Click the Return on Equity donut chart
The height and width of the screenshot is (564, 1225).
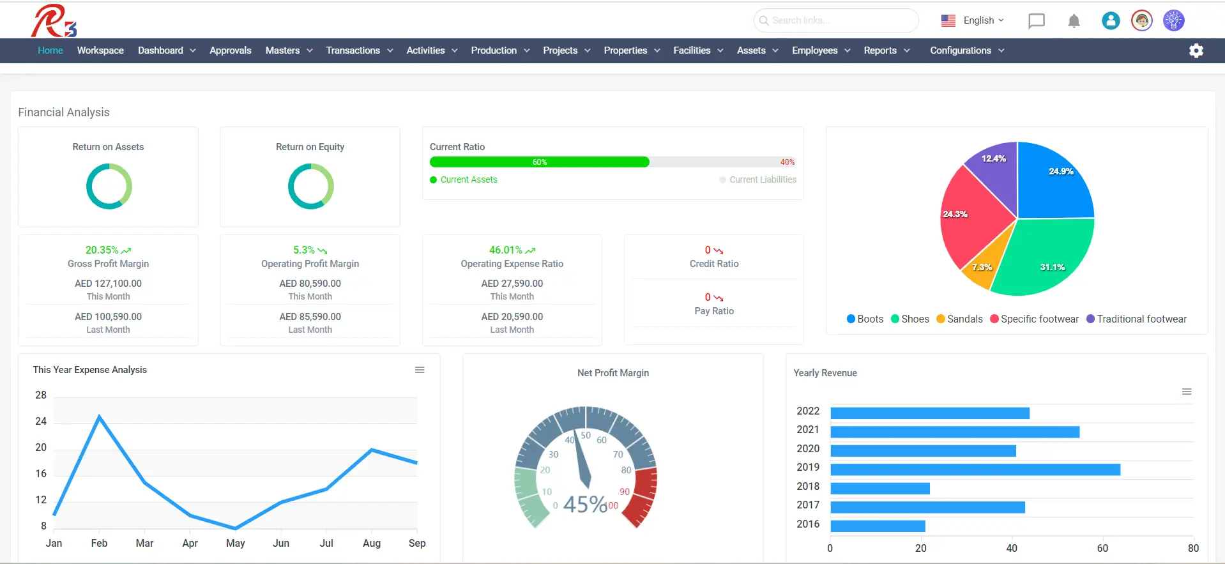[x=310, y=186]
